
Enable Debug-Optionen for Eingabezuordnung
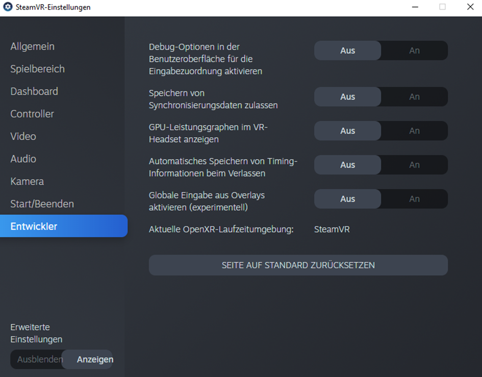tap(414, 51)
